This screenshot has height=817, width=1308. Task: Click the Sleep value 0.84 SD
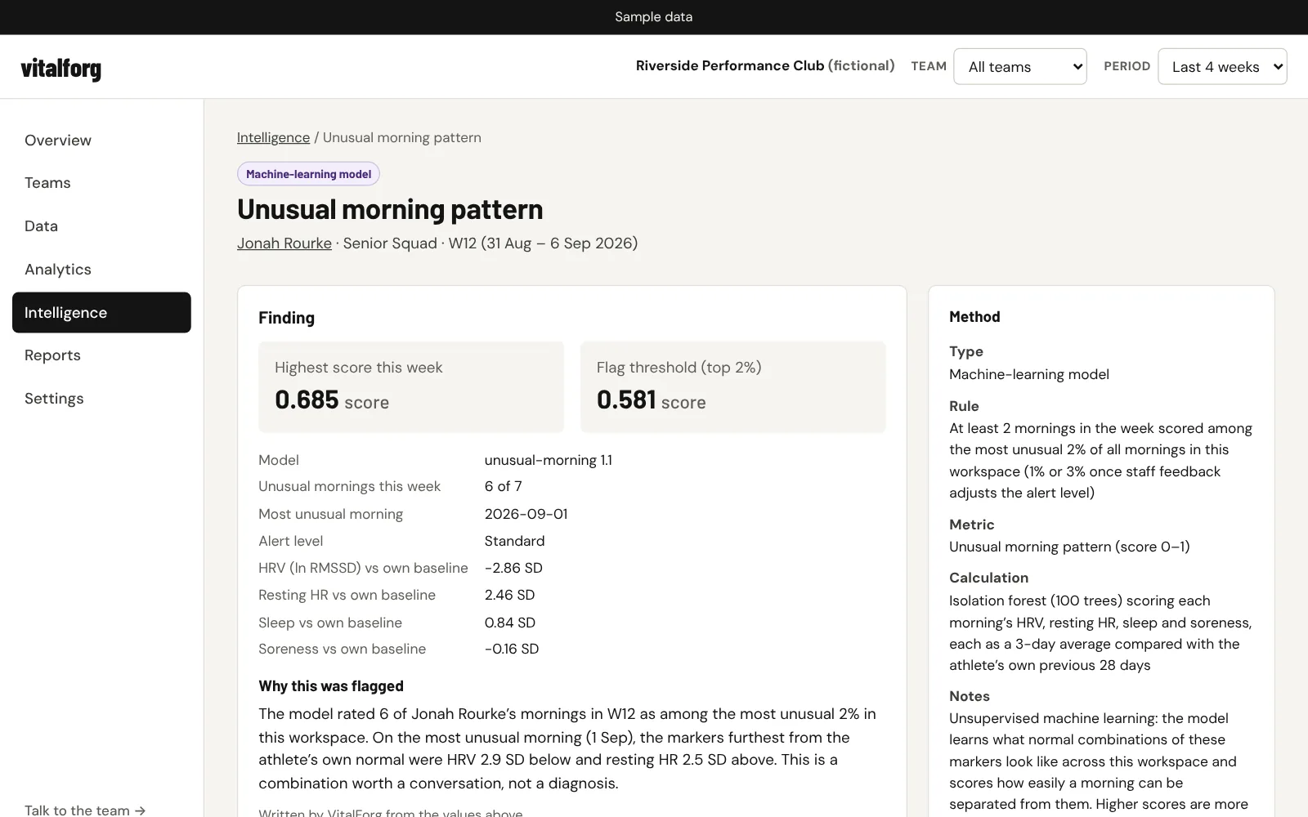click(x=509, y=623)
